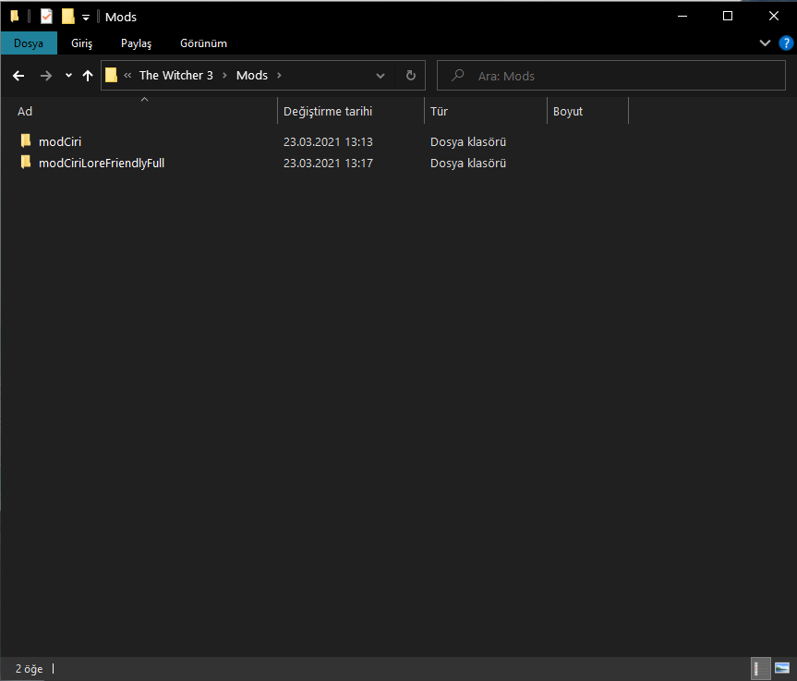Expand the ribbon with the chevron

coord(765,43)
